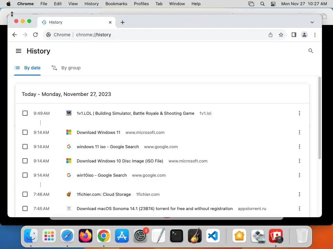This screenshot has height=249, width=333.
Task: Expand the tab search chevron
Action: tap(312, 22)
